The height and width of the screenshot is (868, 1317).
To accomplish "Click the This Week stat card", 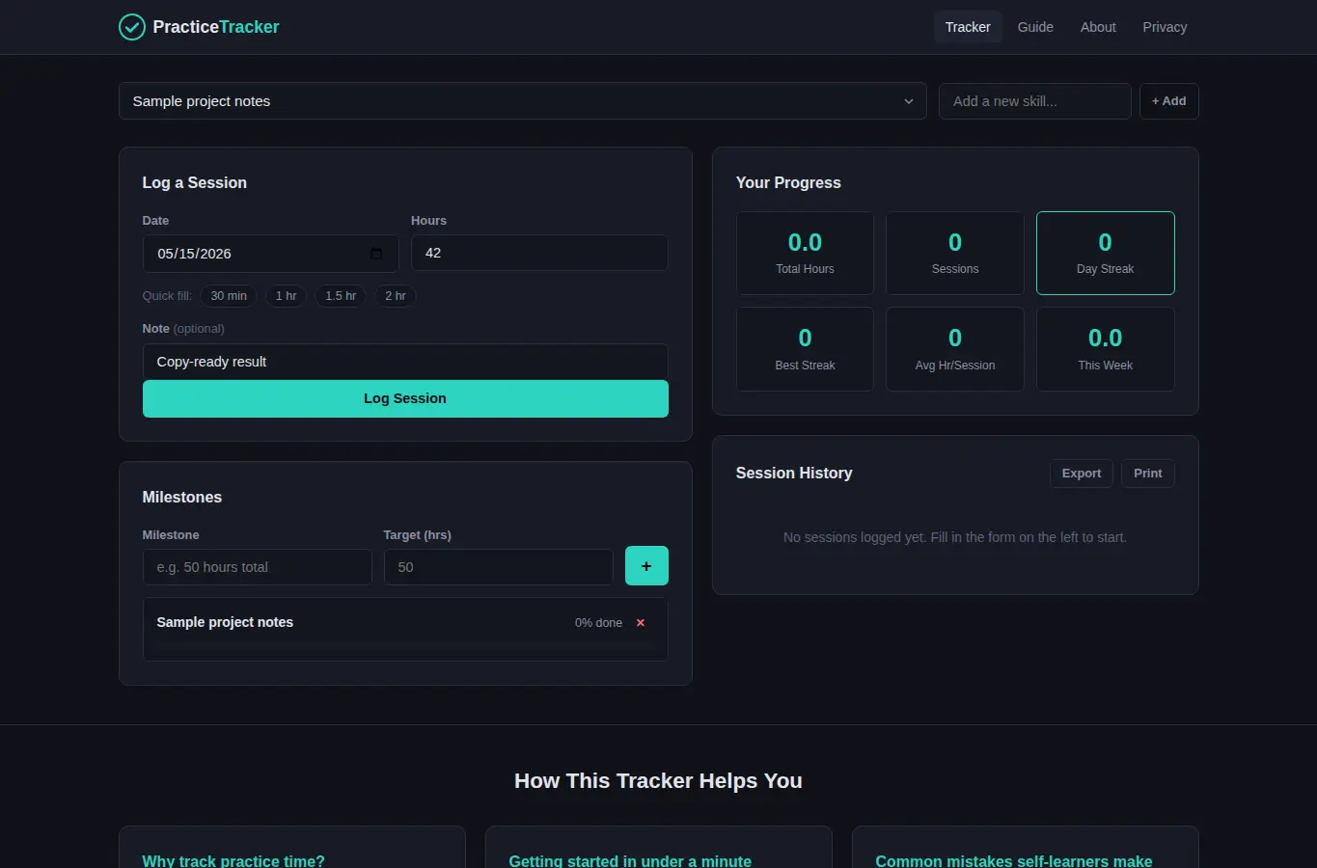I will [x=1106, y=349].
